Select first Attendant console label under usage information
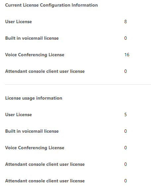This screenshot has width=151, height=186. click(x=45, y=164)
